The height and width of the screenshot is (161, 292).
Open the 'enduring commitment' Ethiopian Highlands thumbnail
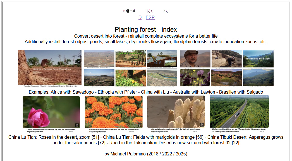[x=131, y=58]
